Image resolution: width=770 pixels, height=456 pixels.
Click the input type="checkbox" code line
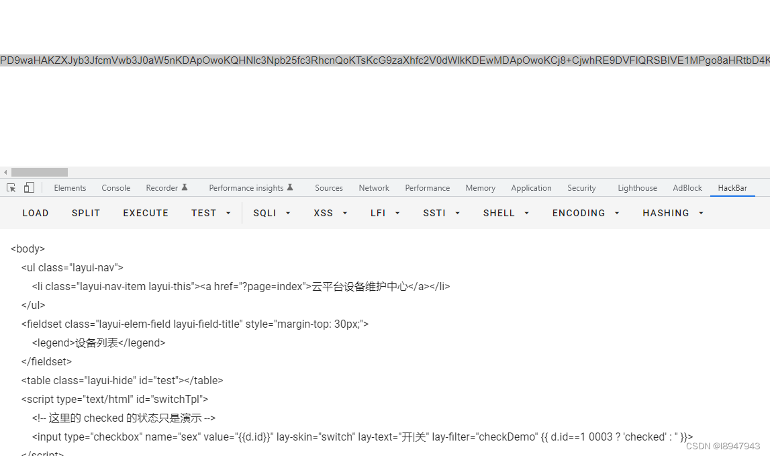pos(363,437)
